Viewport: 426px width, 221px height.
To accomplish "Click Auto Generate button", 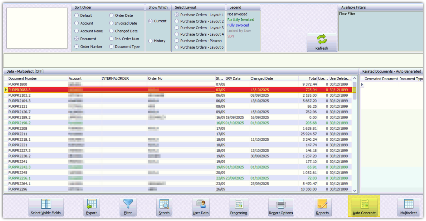I will click(364, 207).
